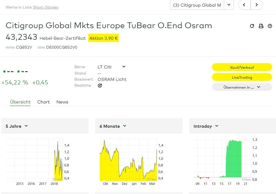Open the LT Citi Börse dropdown
This screenshot has height=194, width=276.
coord(123,67)
